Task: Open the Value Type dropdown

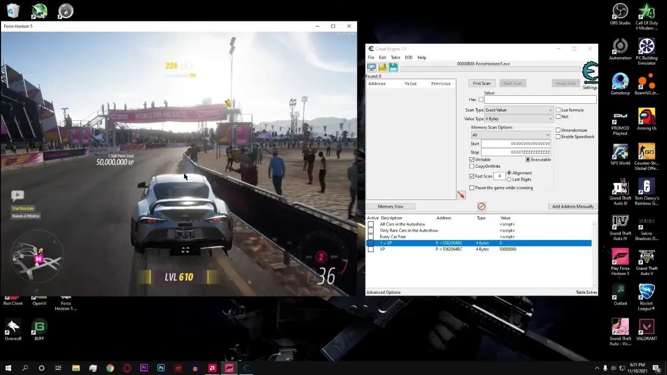Action: pyautogui.click(x=518, y=119)
